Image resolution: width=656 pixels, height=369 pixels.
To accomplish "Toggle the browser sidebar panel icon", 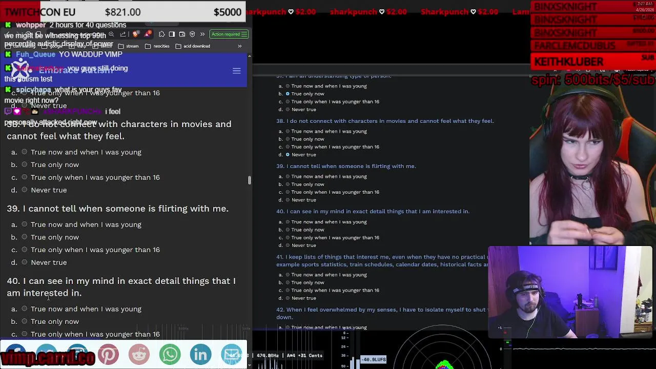I will [172, 34].
